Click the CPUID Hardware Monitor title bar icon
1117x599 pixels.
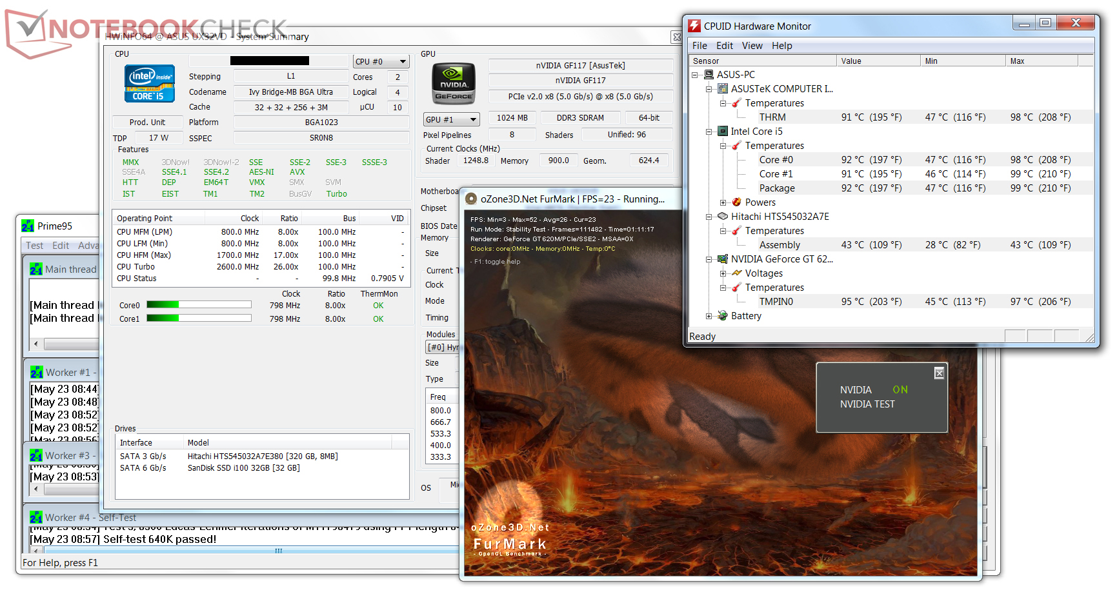coord(694,26)
